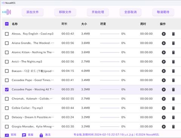Play Avicii - The Nights.mp3
This screenshot has width=181, height=138.
click(164, 61)
